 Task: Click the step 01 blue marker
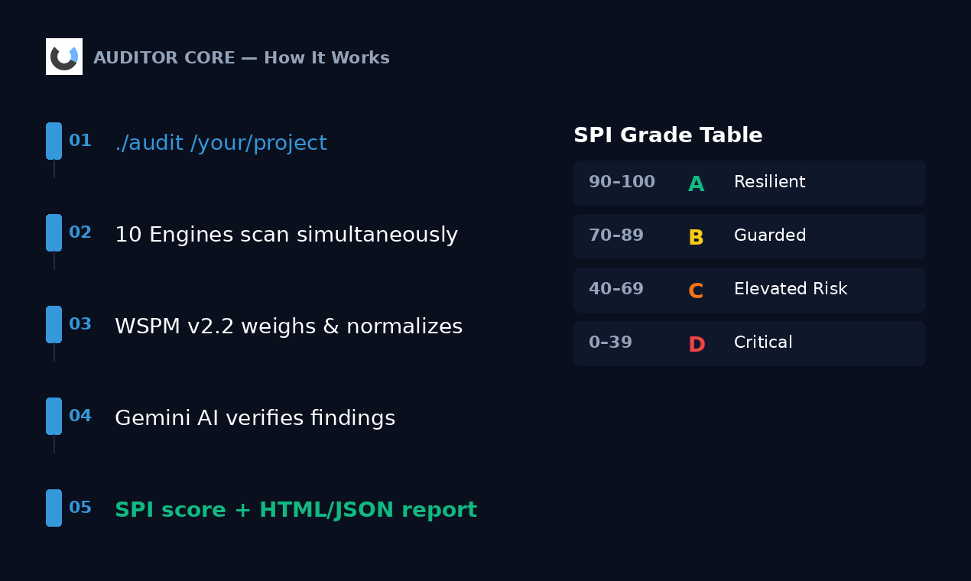(53, 141)
